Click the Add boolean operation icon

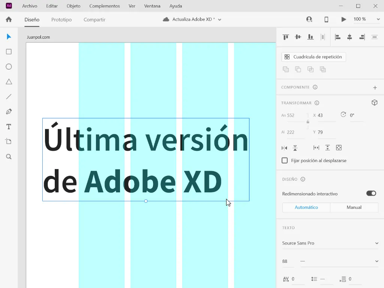coord(286,69)
